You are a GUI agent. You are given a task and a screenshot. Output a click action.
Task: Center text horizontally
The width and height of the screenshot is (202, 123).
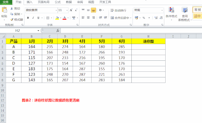[x=88, y=17]
